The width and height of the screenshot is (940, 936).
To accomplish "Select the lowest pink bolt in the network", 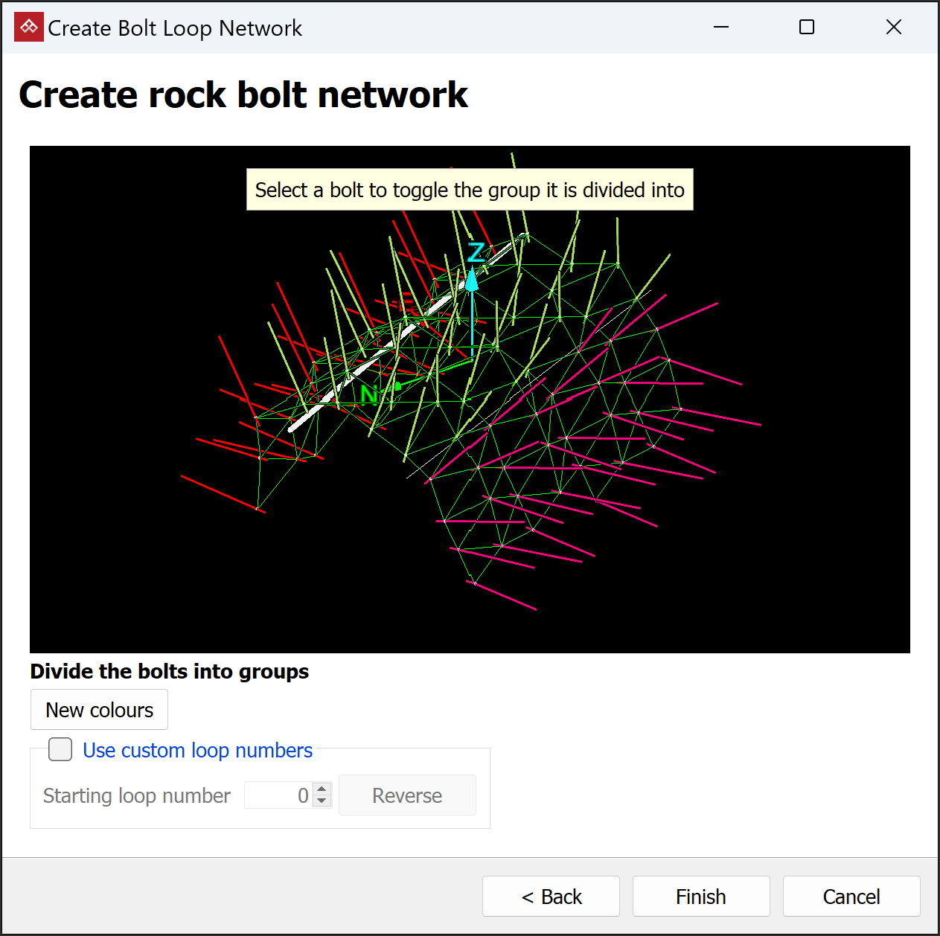I will click(x=505, y=596).
